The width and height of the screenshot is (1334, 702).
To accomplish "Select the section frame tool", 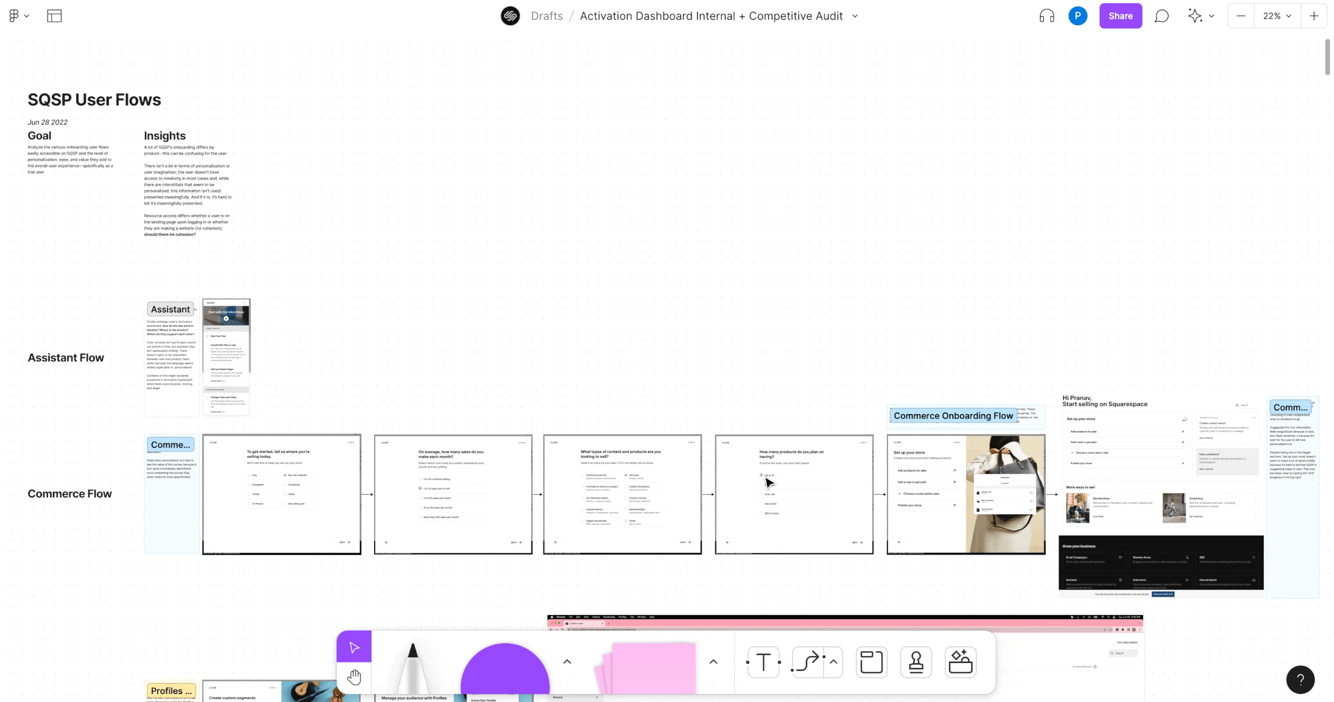I will click(871, 663).
